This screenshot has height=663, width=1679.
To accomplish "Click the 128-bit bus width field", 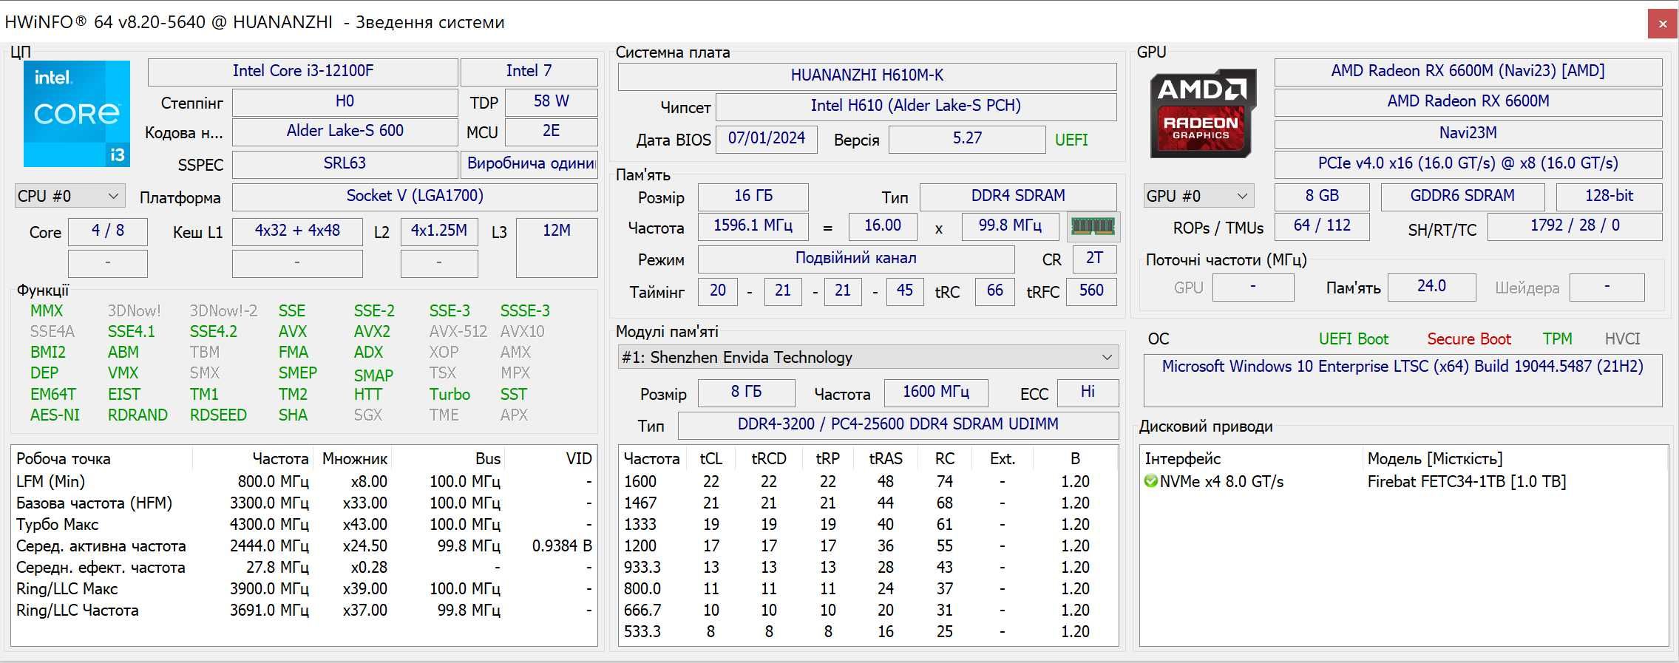I will tap(1610, 197).
